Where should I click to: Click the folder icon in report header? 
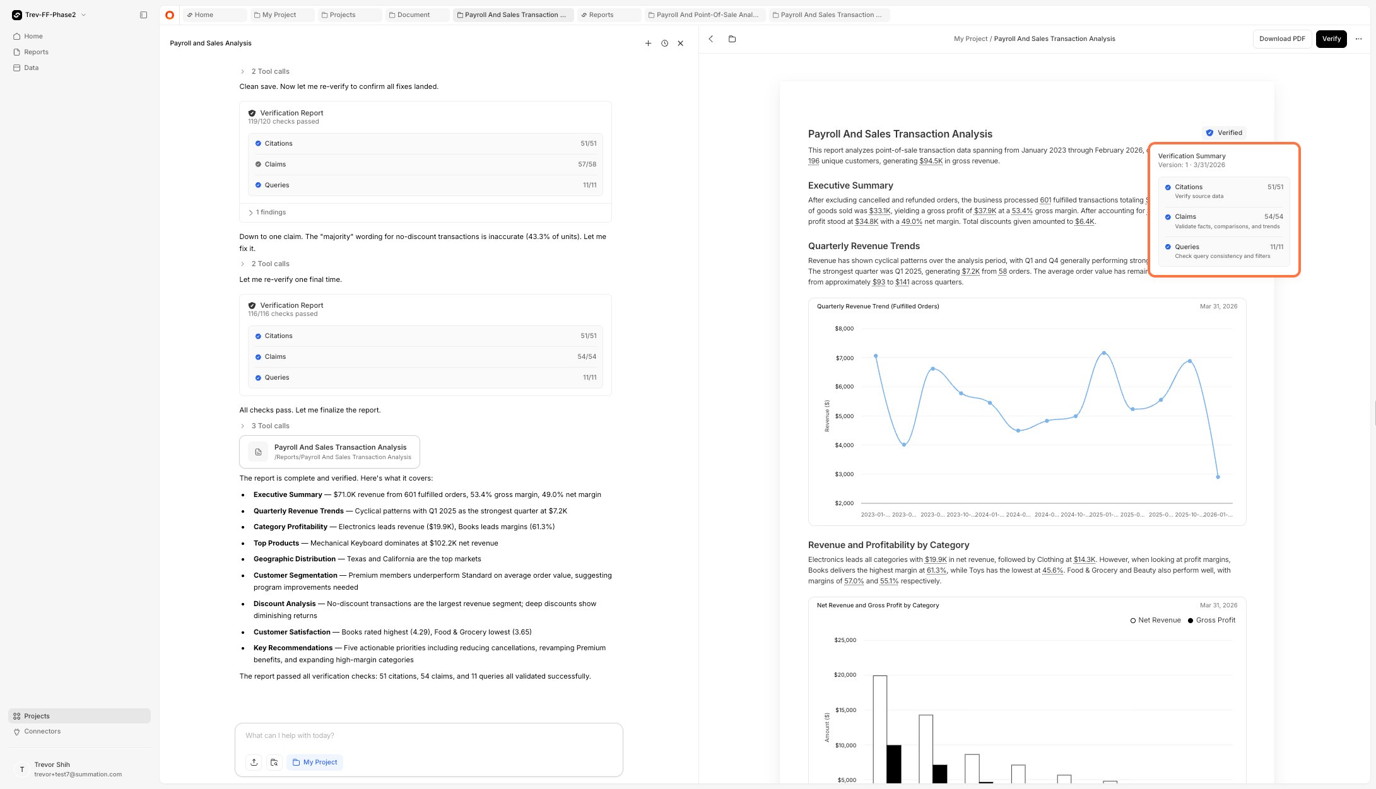tap(732, 38)
